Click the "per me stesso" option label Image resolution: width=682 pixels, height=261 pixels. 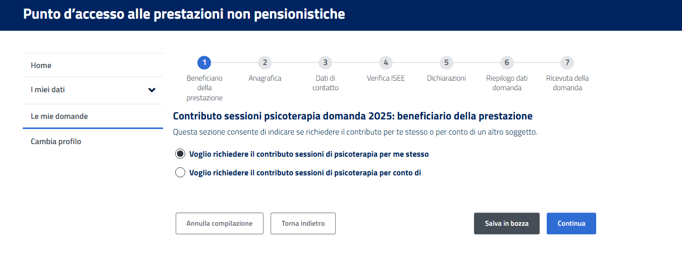pos(309,154)
